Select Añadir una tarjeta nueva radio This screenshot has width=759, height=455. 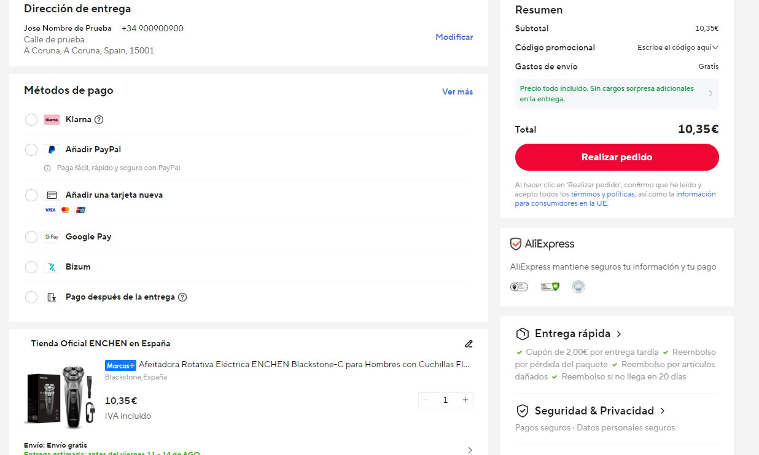pyautogui.click(x=31, y=195)
